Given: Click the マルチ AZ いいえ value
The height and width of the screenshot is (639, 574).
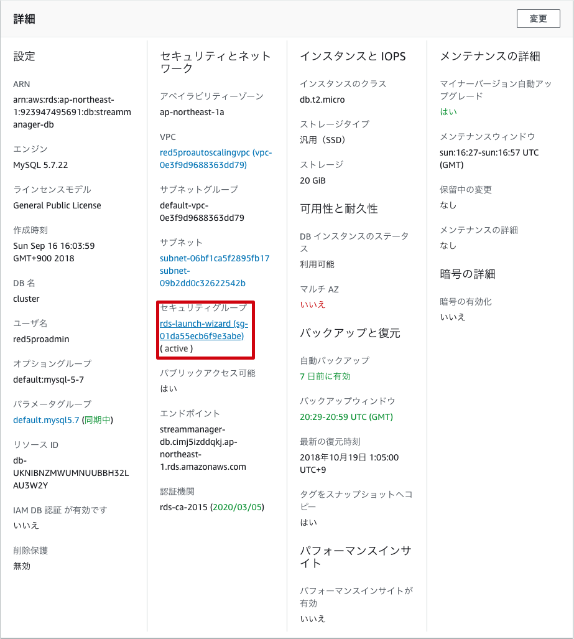Looking at the screenshot, I should point(313,305).
